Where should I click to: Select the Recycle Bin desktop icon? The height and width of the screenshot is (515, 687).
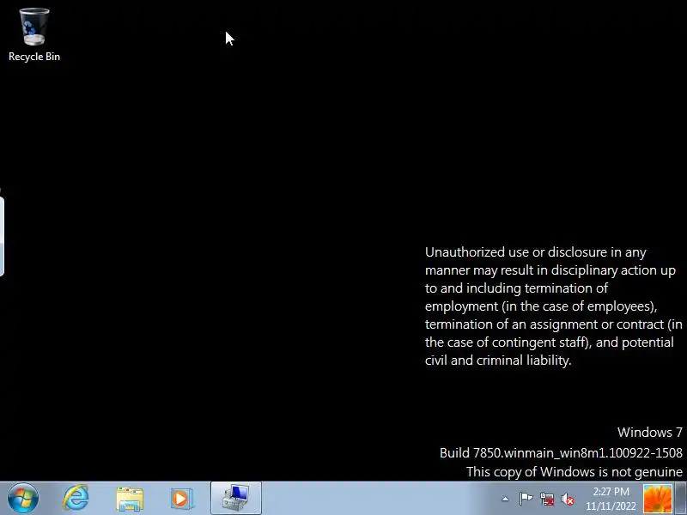(34, 34)
